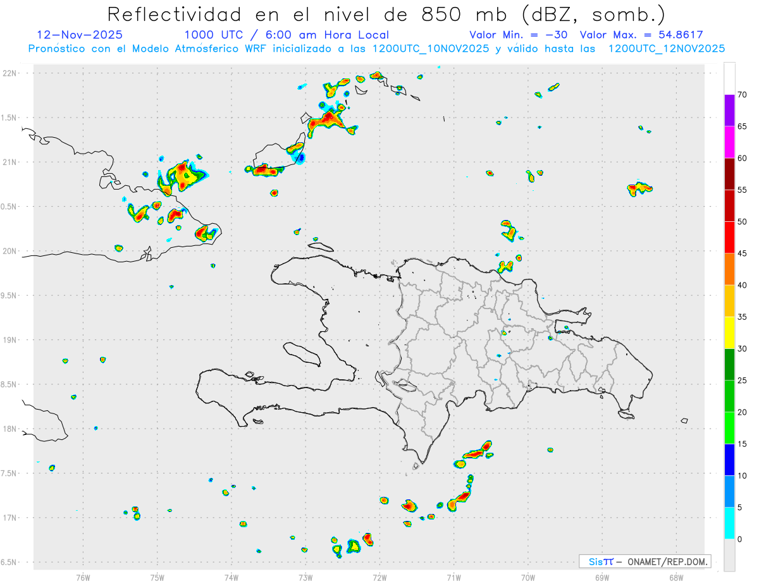This screenshot has height=586, width=759.
Task: Click the '73W' longitude label
Action: 305,577
